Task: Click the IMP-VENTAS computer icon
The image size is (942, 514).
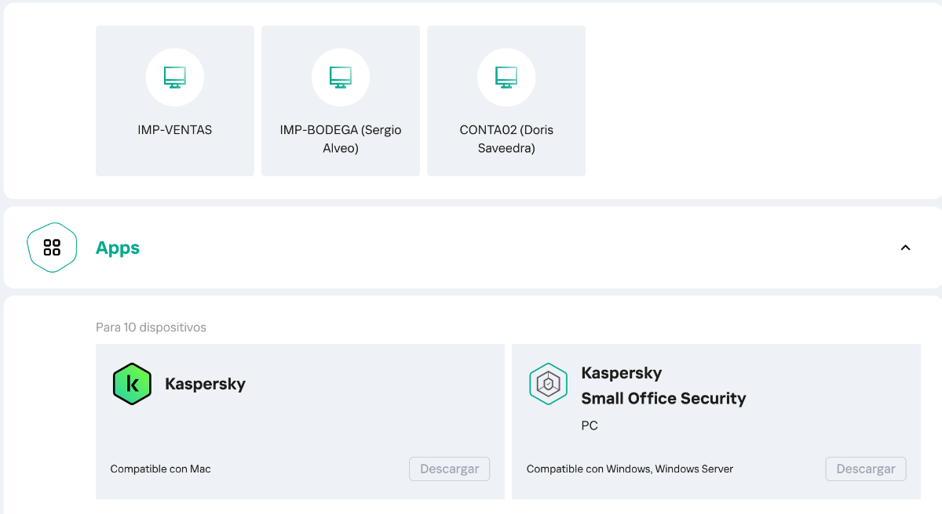Action: click(174, 77)
